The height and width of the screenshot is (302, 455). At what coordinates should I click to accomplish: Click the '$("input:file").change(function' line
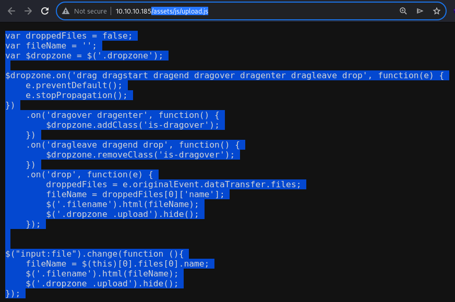[x=94, y=254]
